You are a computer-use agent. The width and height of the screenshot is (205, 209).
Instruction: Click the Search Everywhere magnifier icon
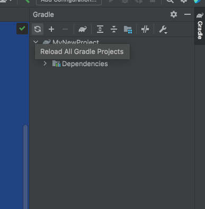170,2
